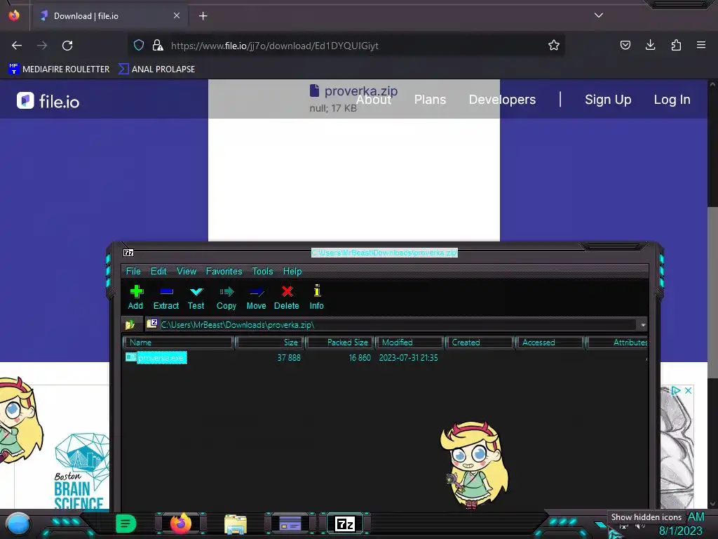Sort by Packed Size column header
Image resolution: width=718 pixels, height=539 pixels.
tap(341, 342)
